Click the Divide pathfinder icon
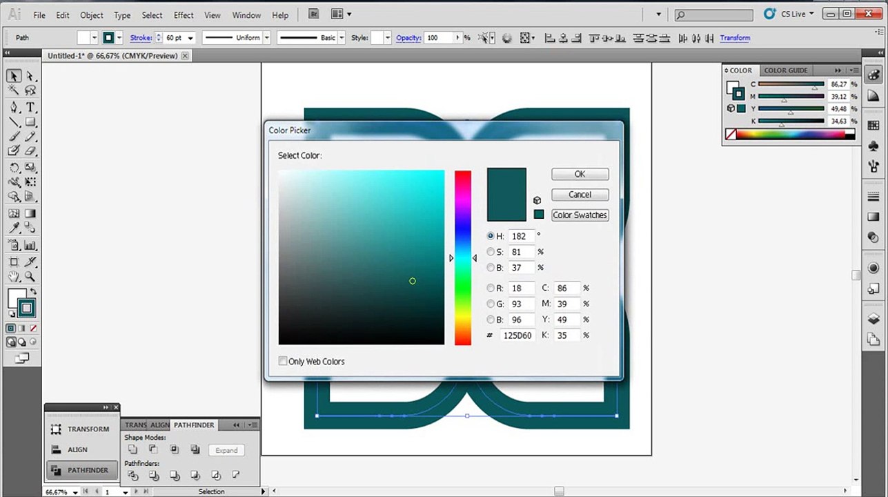 132,476
